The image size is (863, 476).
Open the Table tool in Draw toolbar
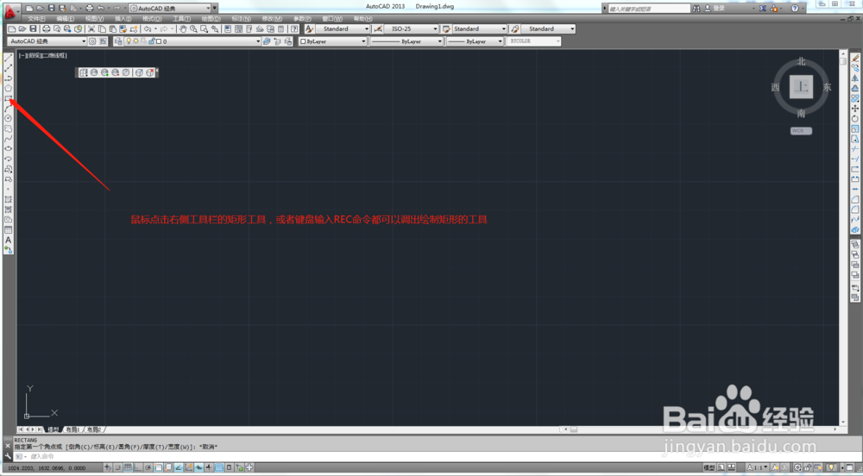pyautogui.click(x=9, y=229)
